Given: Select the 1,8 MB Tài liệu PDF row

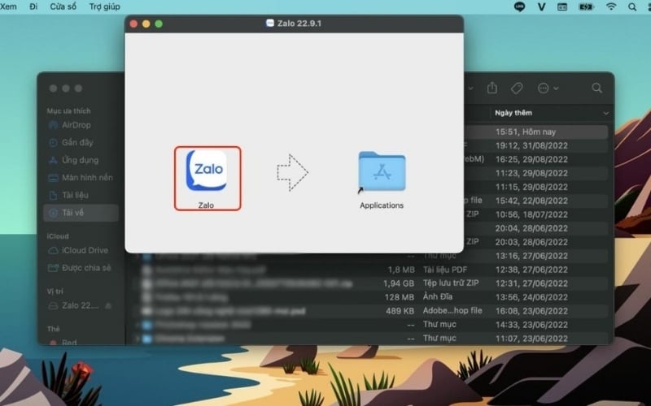Looking at the screenshot, I should 370,270.
